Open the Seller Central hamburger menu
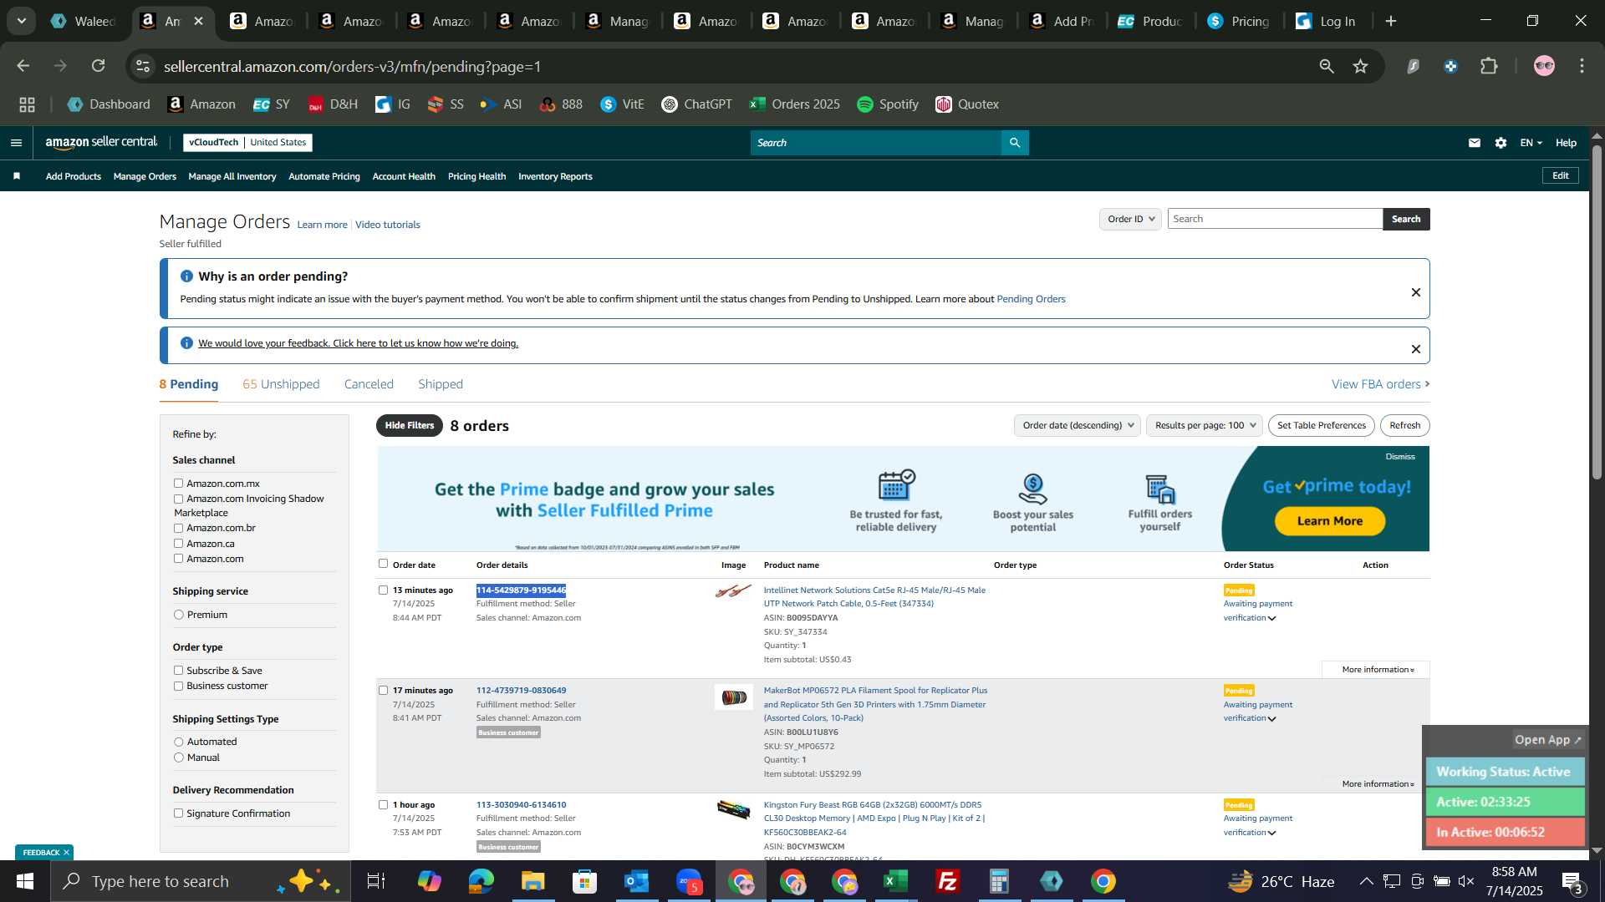The height and width of the screenshot is (902, 1605). [16, 143]
